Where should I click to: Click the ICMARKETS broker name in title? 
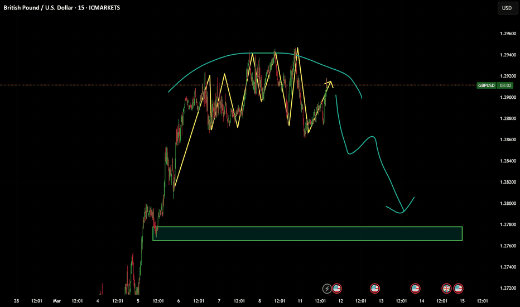pos(104,8)
